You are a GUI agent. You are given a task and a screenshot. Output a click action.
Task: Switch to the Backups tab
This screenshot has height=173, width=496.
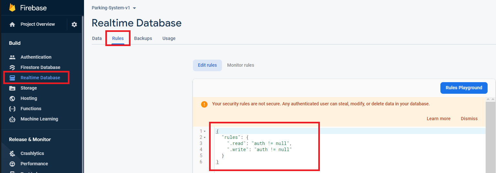143,38
